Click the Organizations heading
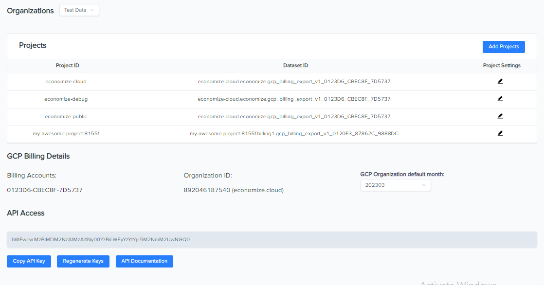The height and width of the screenshot is (285, 544). pyautogui.click(x=30, y=11)
